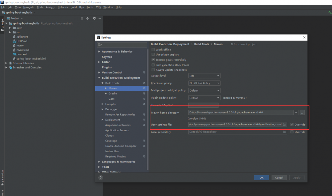Screen dimensions: 332x196
Task: Click project-level icon beside Version Control
Action: [144, 72]
